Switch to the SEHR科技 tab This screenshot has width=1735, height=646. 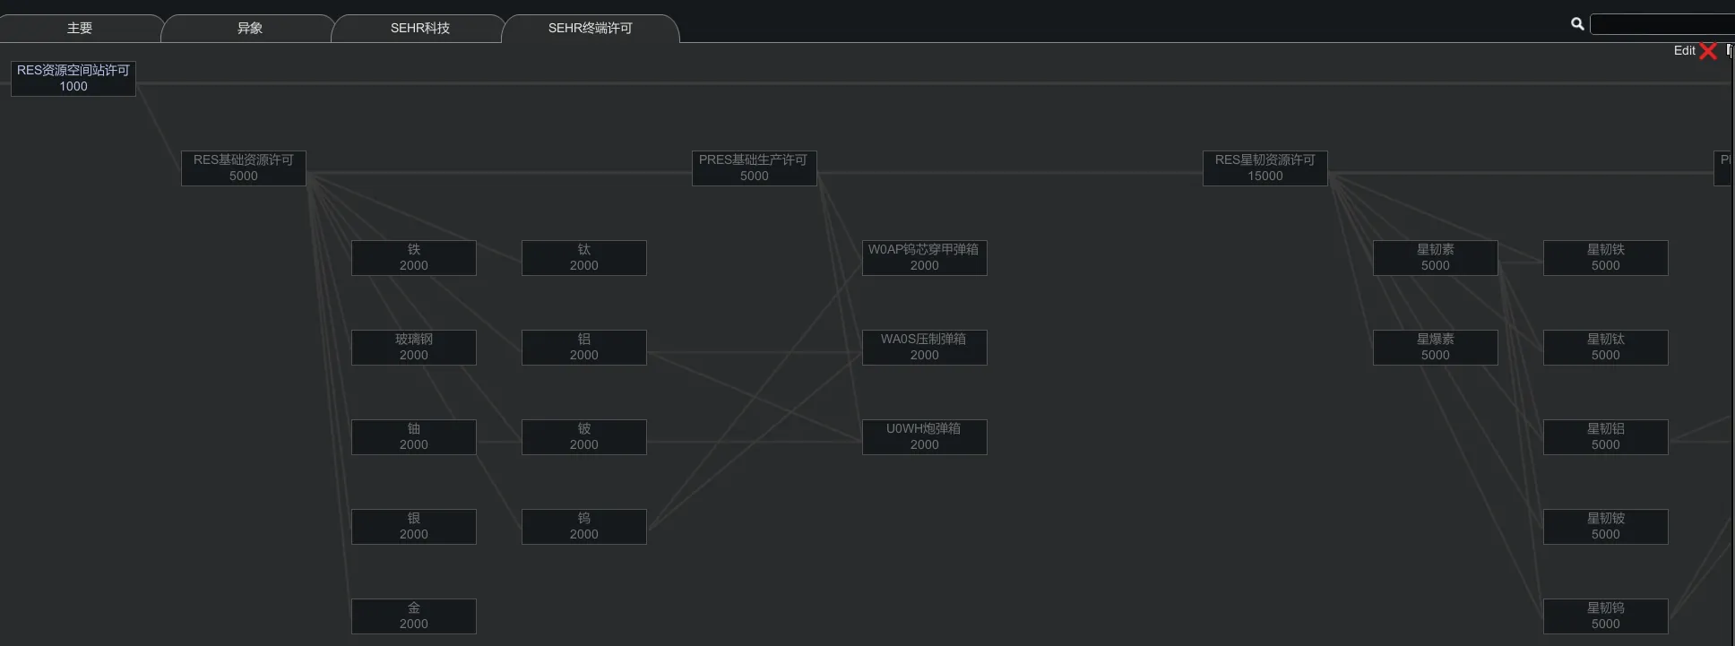click(x=420, y=29)
